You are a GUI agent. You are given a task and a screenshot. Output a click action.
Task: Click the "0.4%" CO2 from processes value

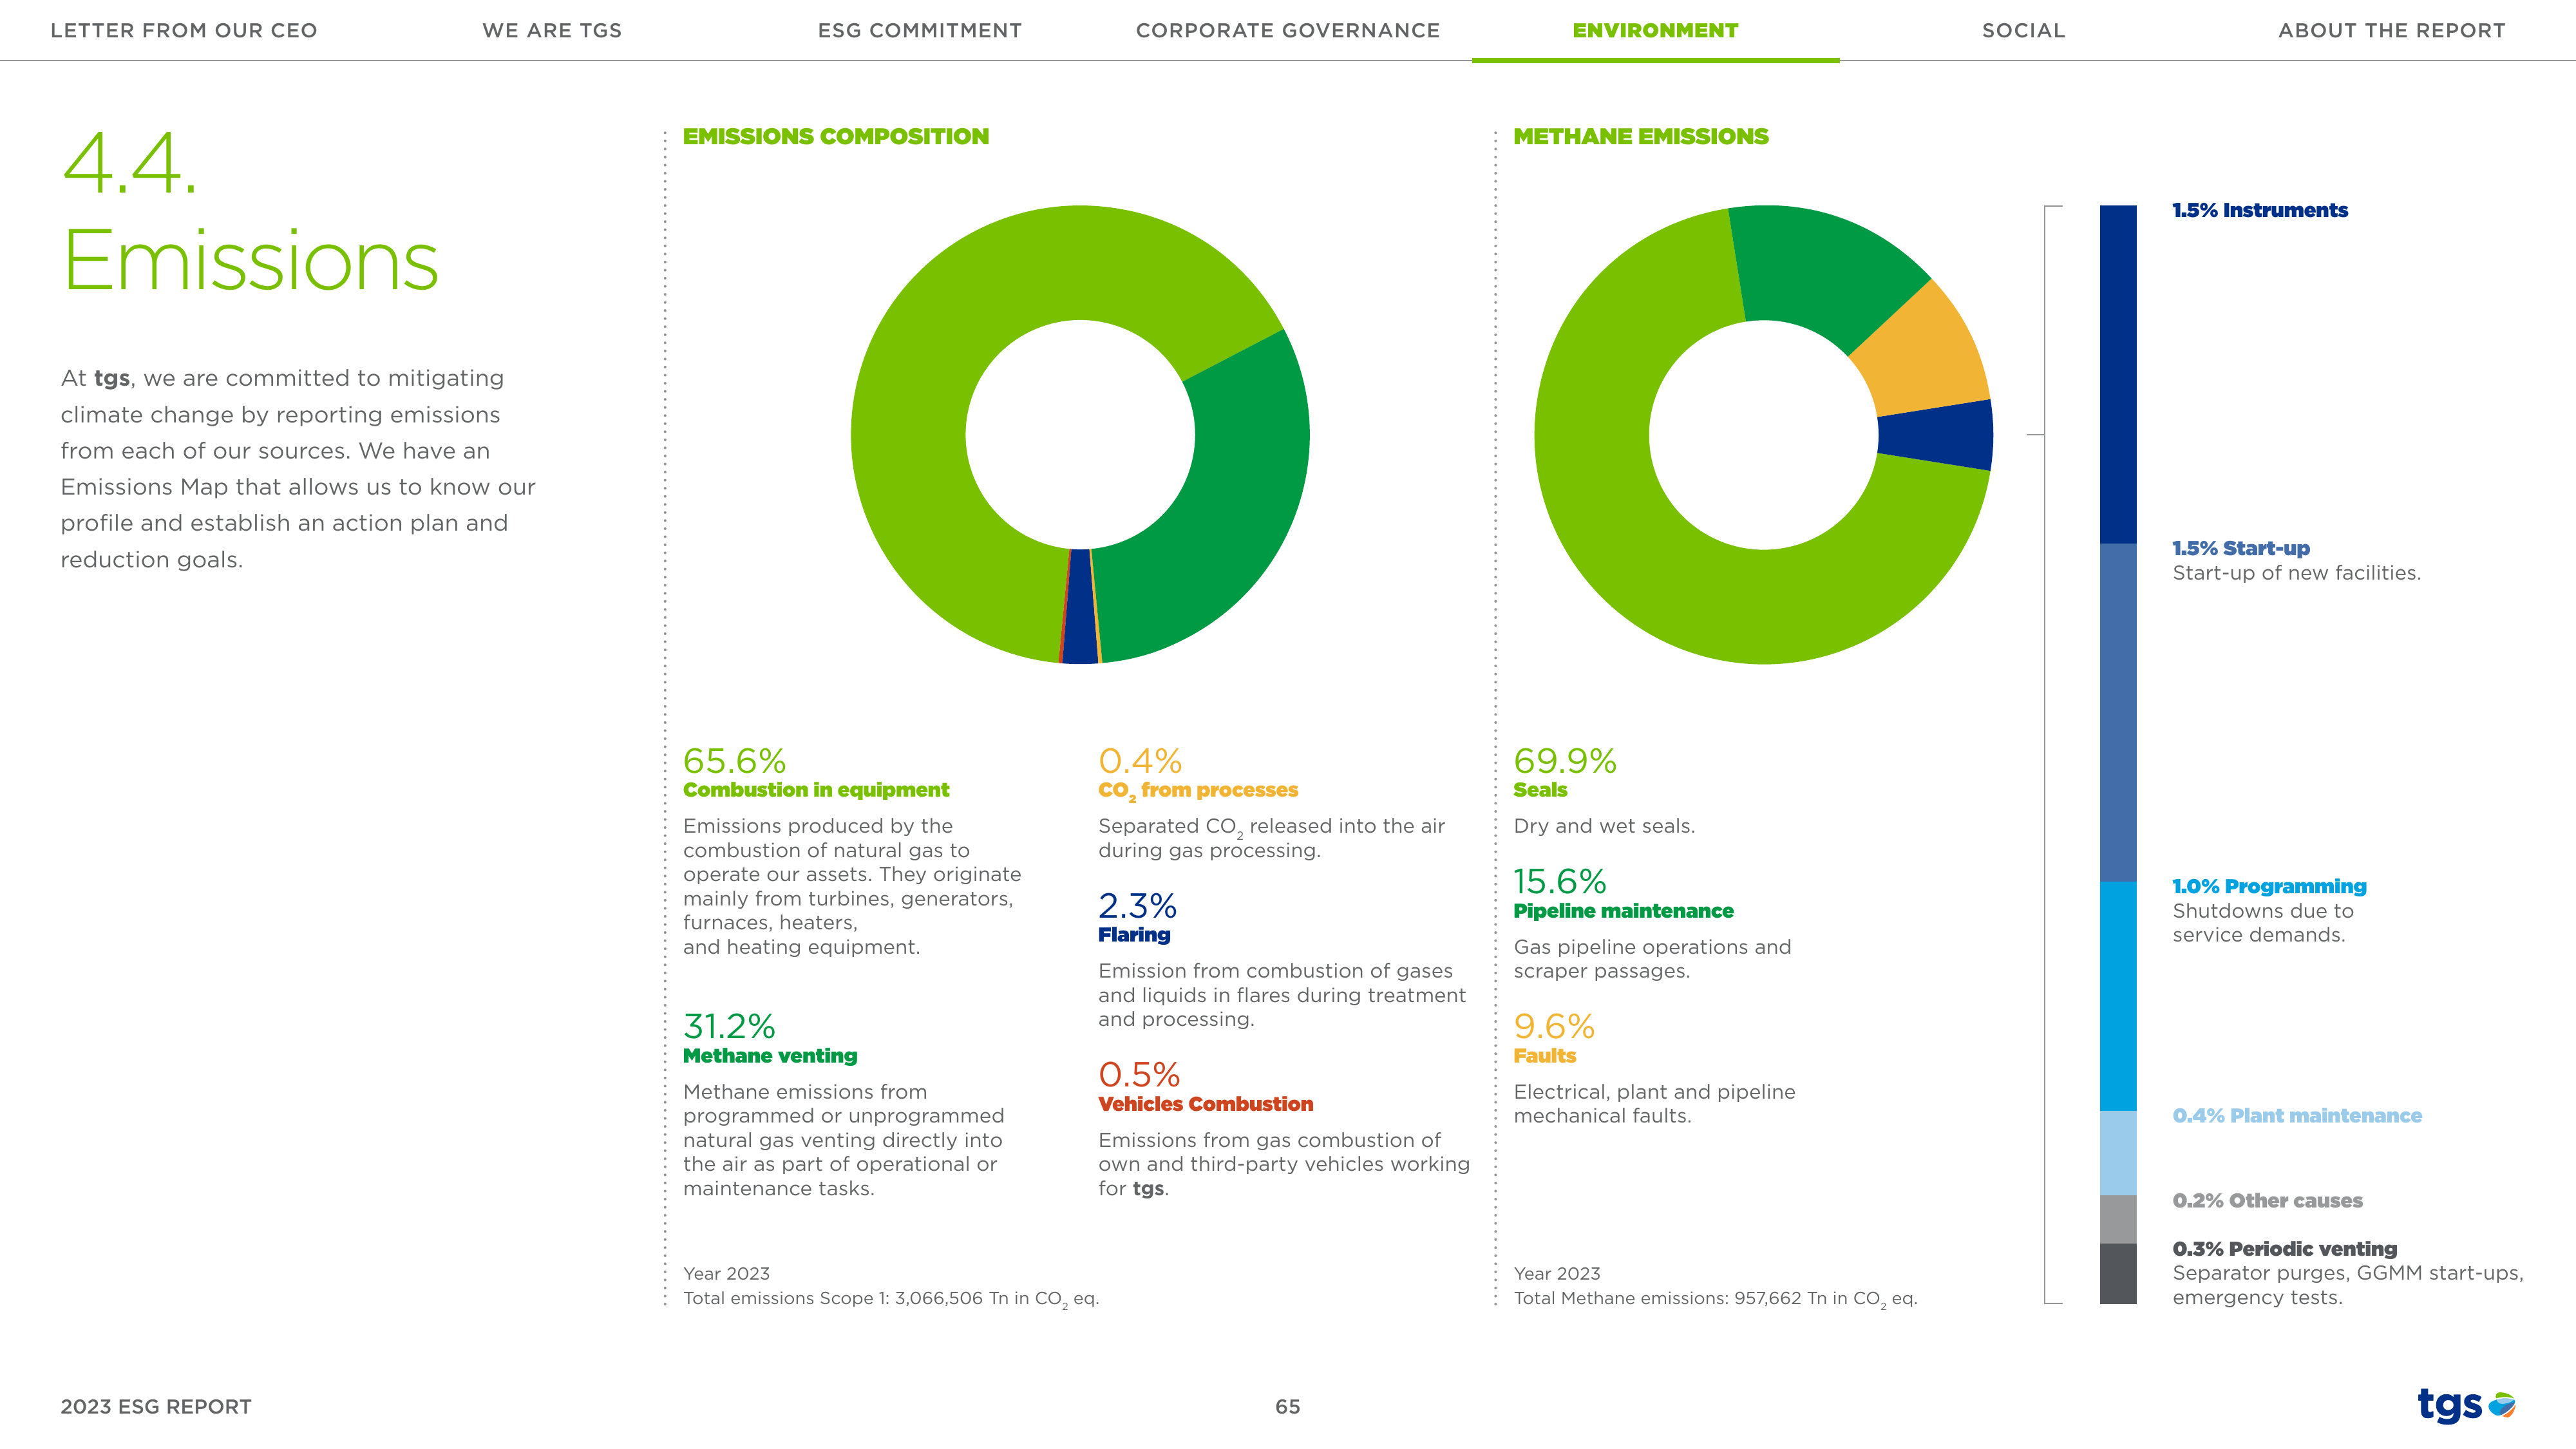(x=1140, y=761)
